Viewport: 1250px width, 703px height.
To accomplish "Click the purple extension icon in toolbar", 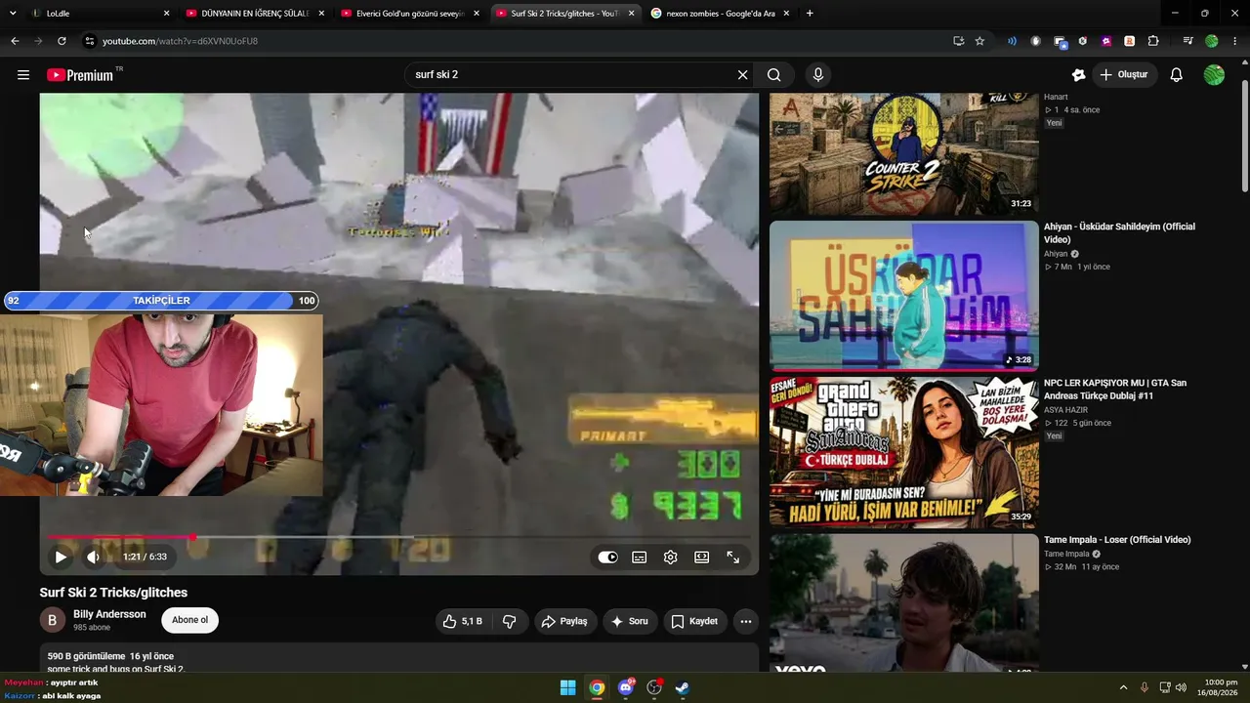I will pyautogui.click(x=1105, y=41).
